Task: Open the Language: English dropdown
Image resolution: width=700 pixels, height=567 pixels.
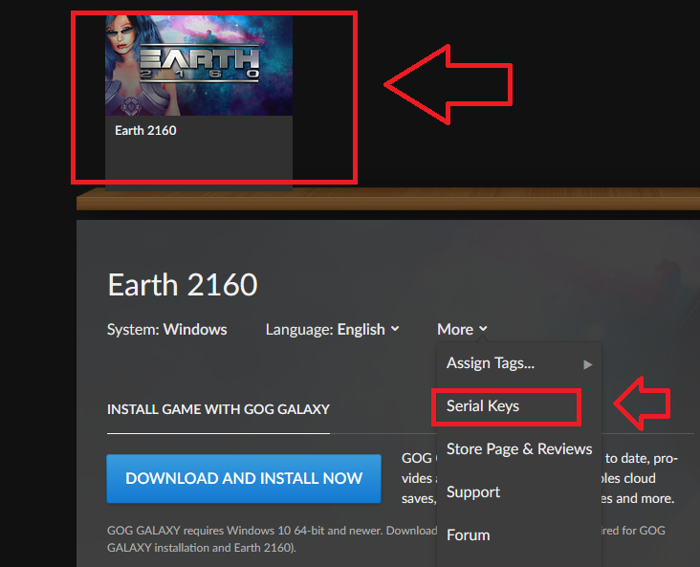Action: coord(332,330)
